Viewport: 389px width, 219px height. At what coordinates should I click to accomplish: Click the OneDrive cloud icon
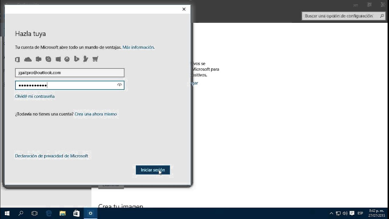(x=28, y=59)
